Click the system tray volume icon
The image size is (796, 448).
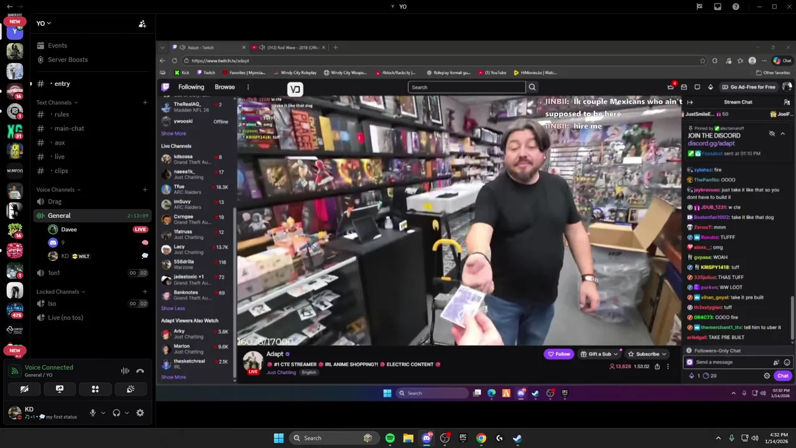tap(755, 438)
